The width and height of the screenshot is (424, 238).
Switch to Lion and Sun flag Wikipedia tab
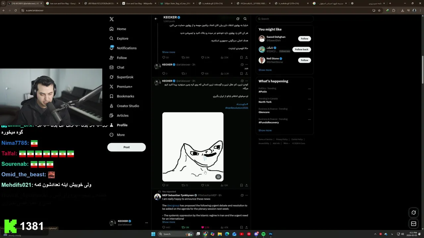point(139,3)
